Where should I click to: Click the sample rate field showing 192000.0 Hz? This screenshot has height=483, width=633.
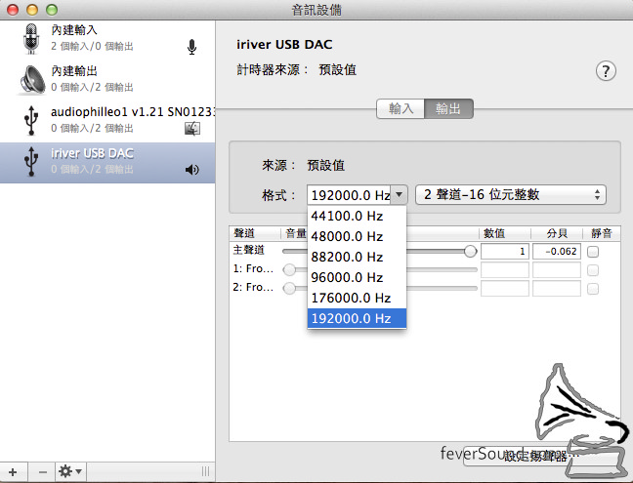350,195
